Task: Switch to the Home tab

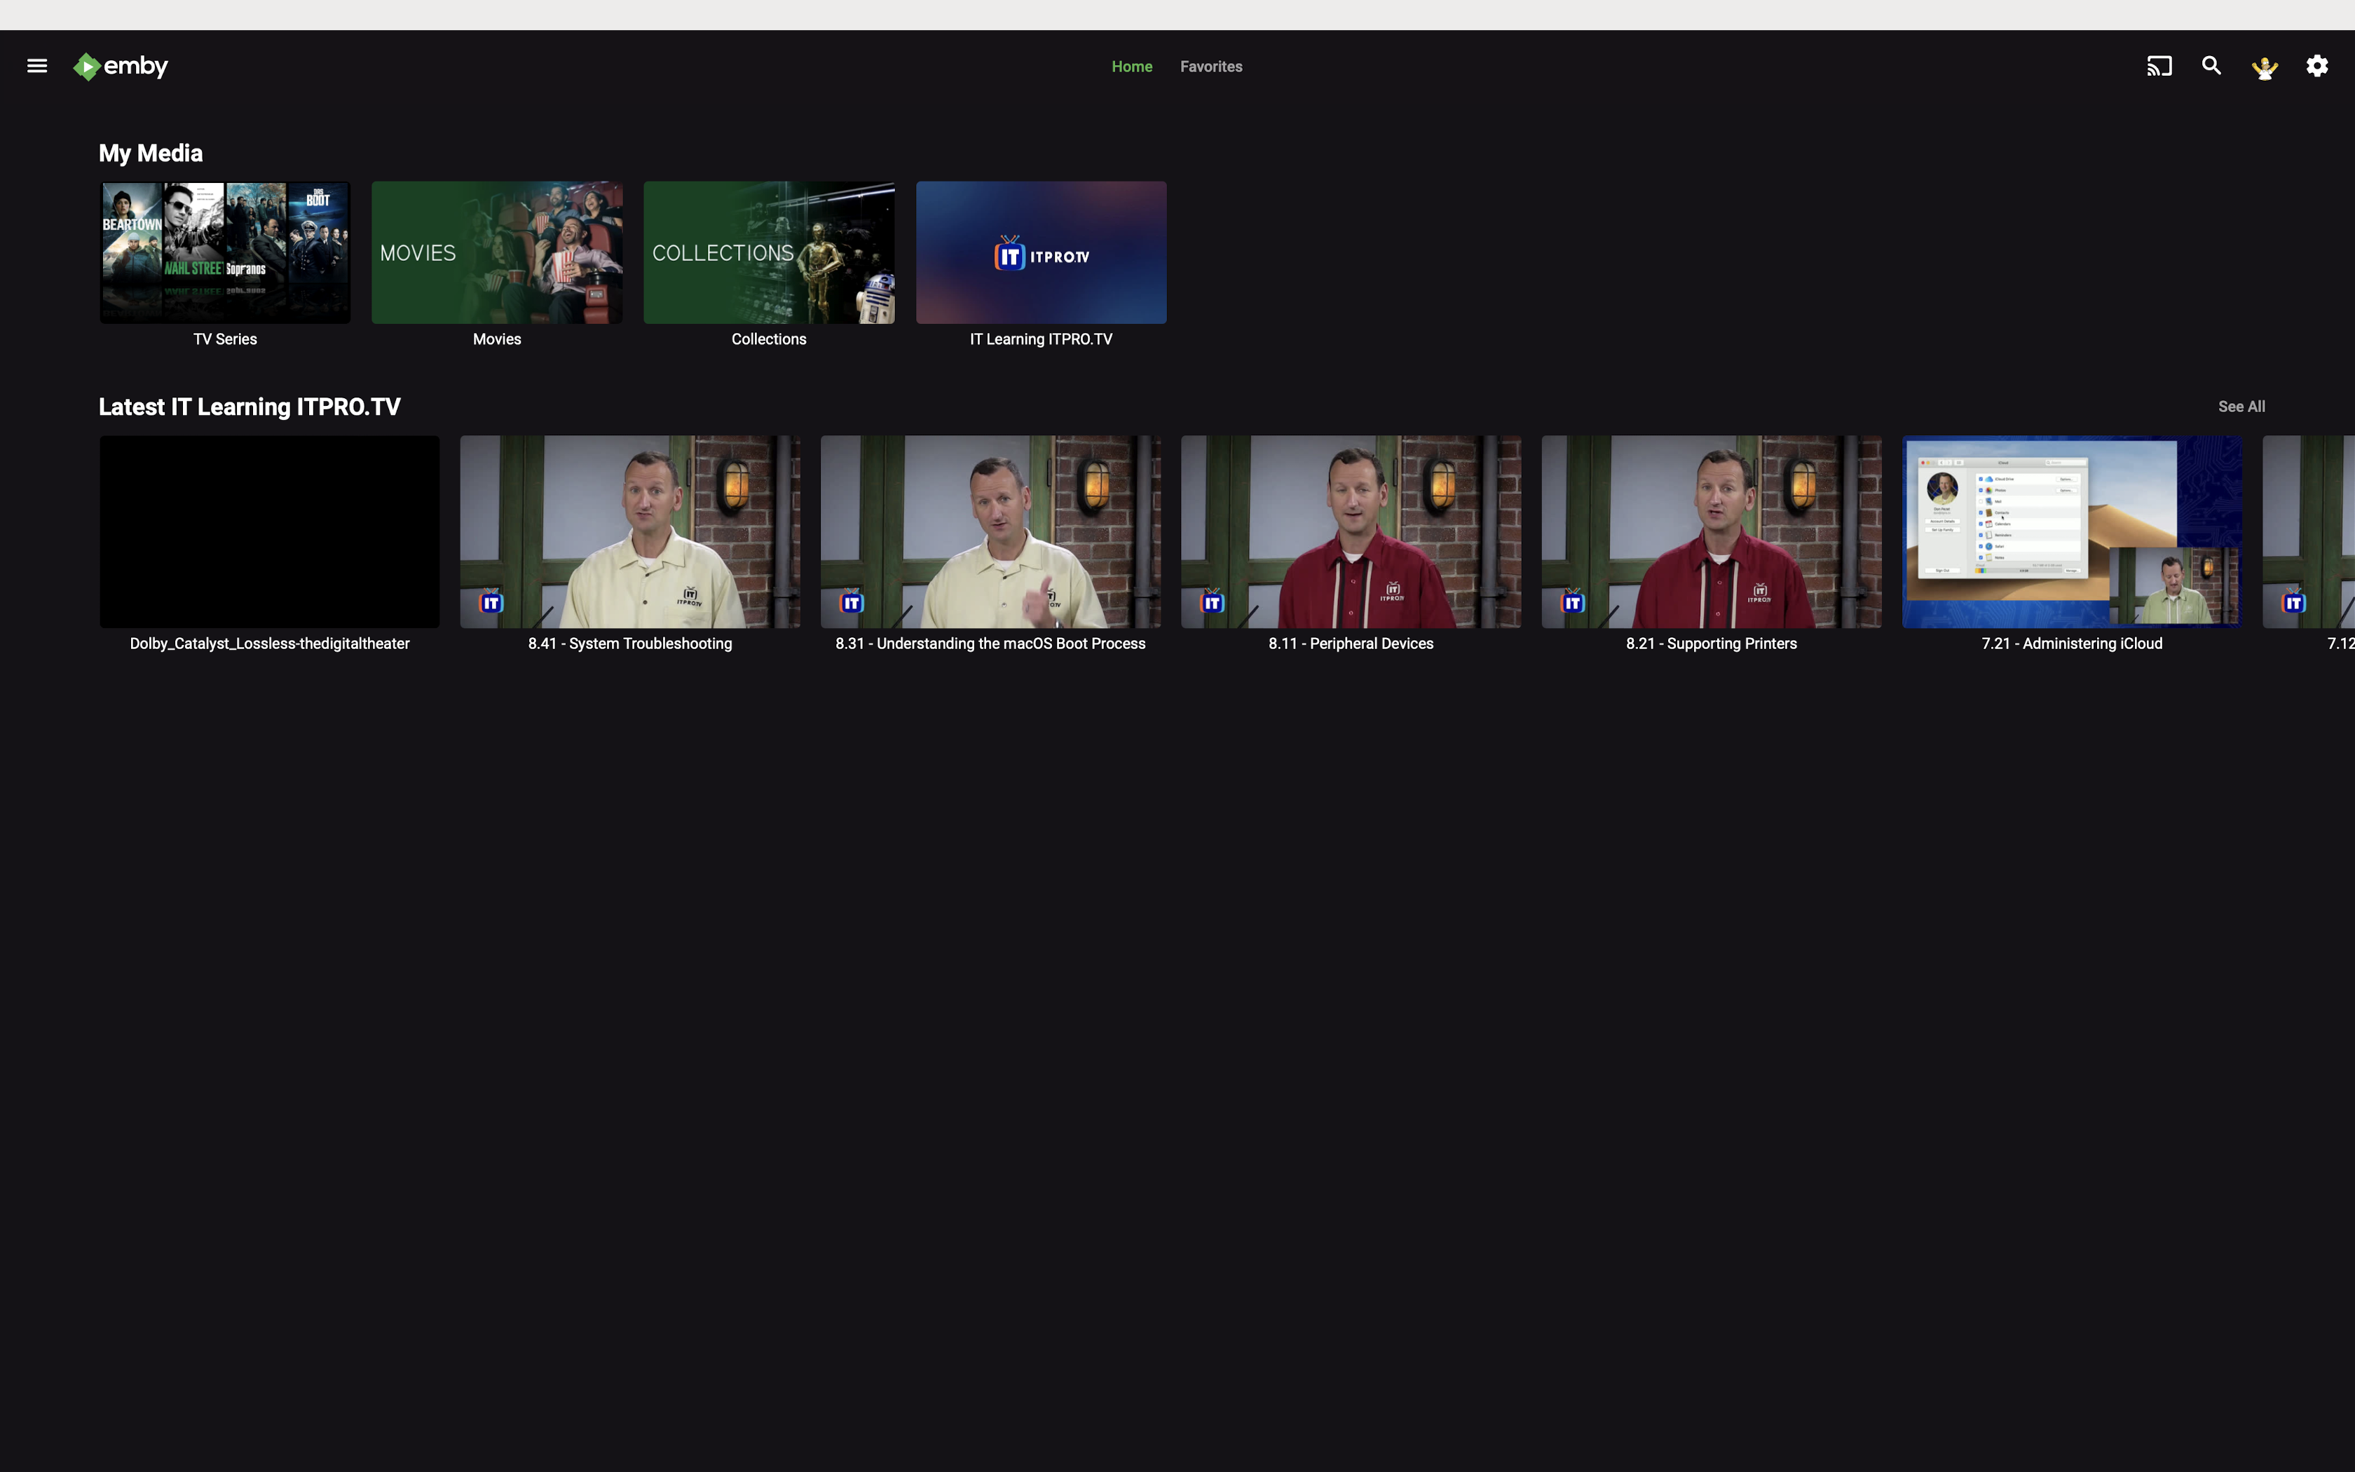Action: [1132, 66]
